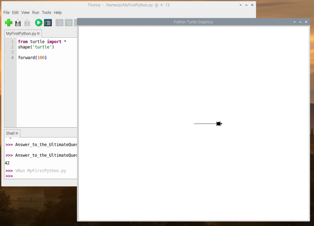Click the last empty shell prompt
This screenshot has height=226, width=314.
point(9,176)
